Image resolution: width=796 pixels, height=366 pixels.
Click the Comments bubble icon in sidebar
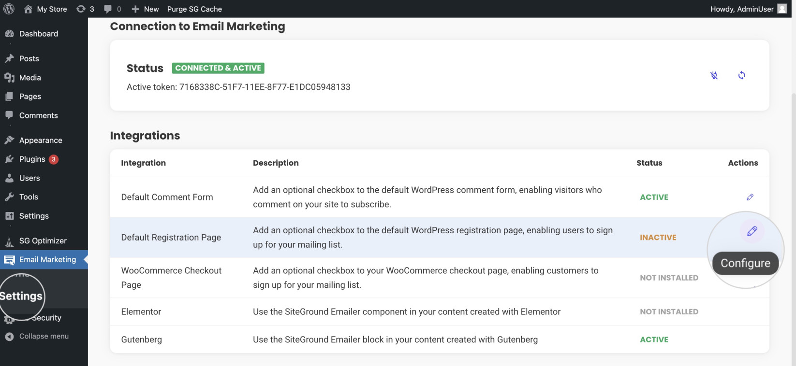[9, 115]
